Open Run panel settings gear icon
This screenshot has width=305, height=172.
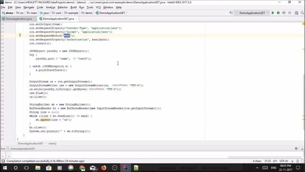pyautogui.click(x=296, y=149)
